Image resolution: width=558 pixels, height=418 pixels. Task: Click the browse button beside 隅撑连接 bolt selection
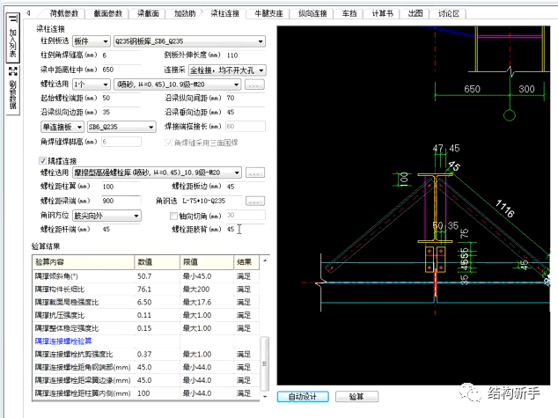pos(255,172)
